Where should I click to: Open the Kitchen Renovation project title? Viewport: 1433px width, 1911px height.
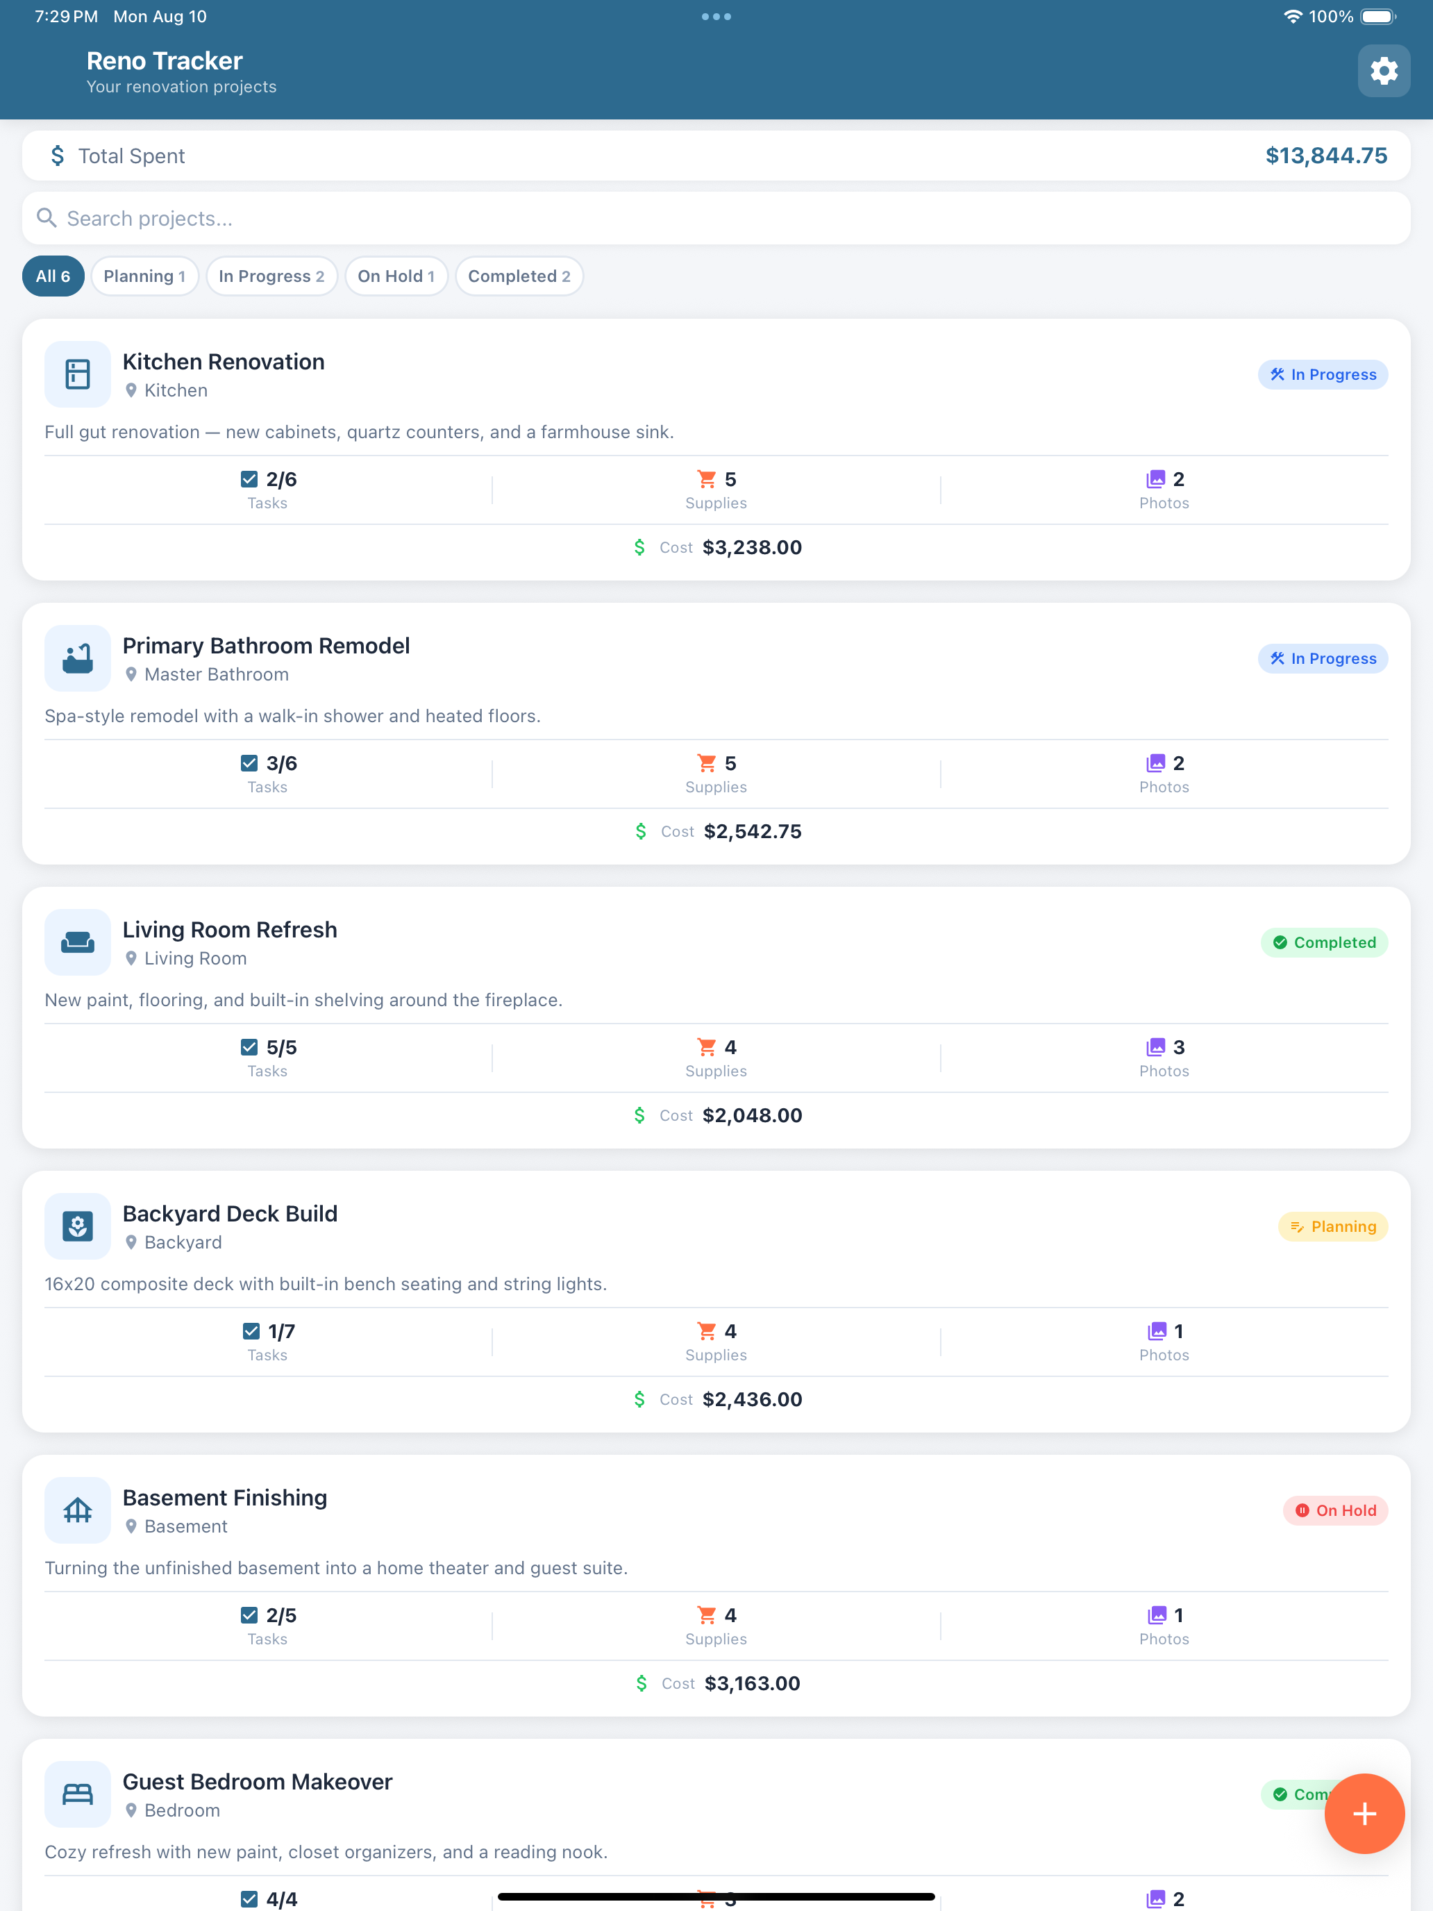pyautogui.click(x=224, y=362)
